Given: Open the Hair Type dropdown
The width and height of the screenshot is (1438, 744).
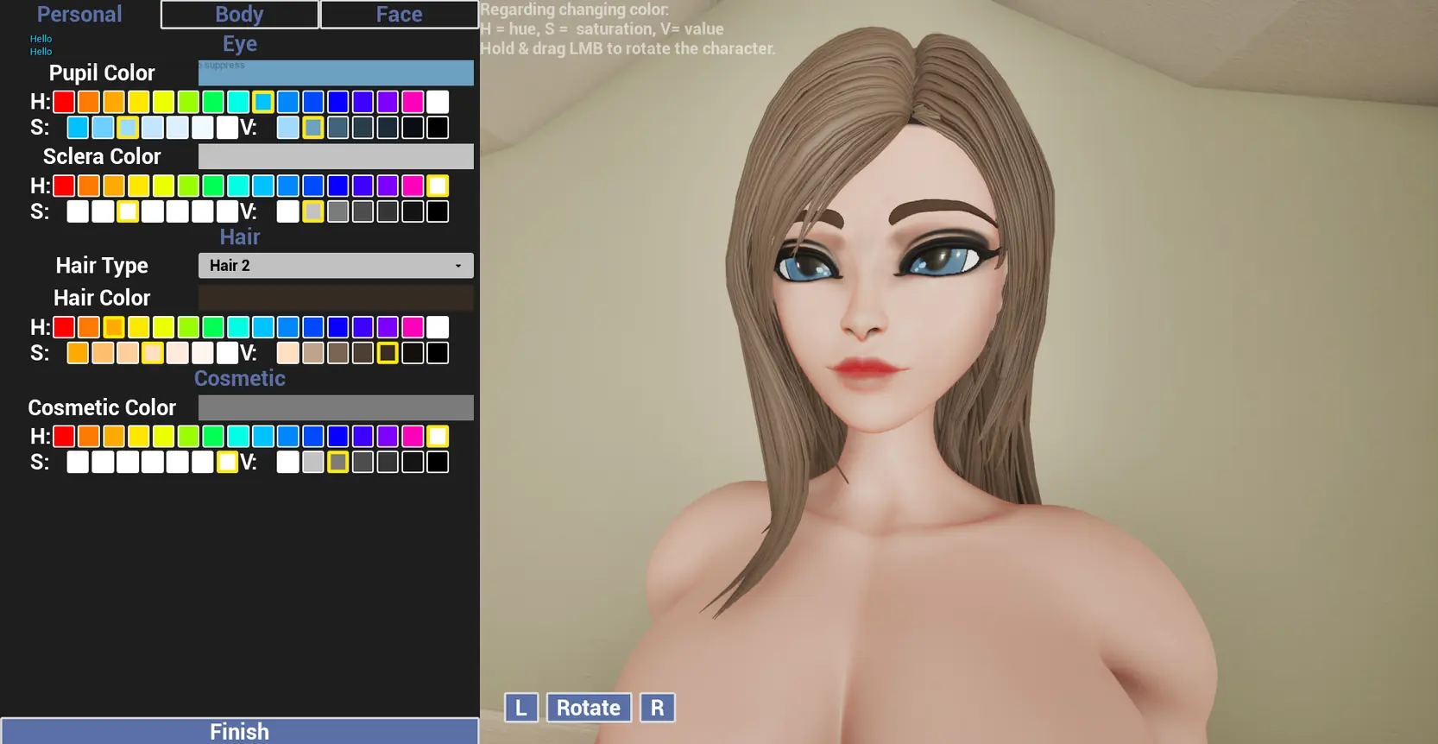Looking at the screenshot, I should [336, 266].
